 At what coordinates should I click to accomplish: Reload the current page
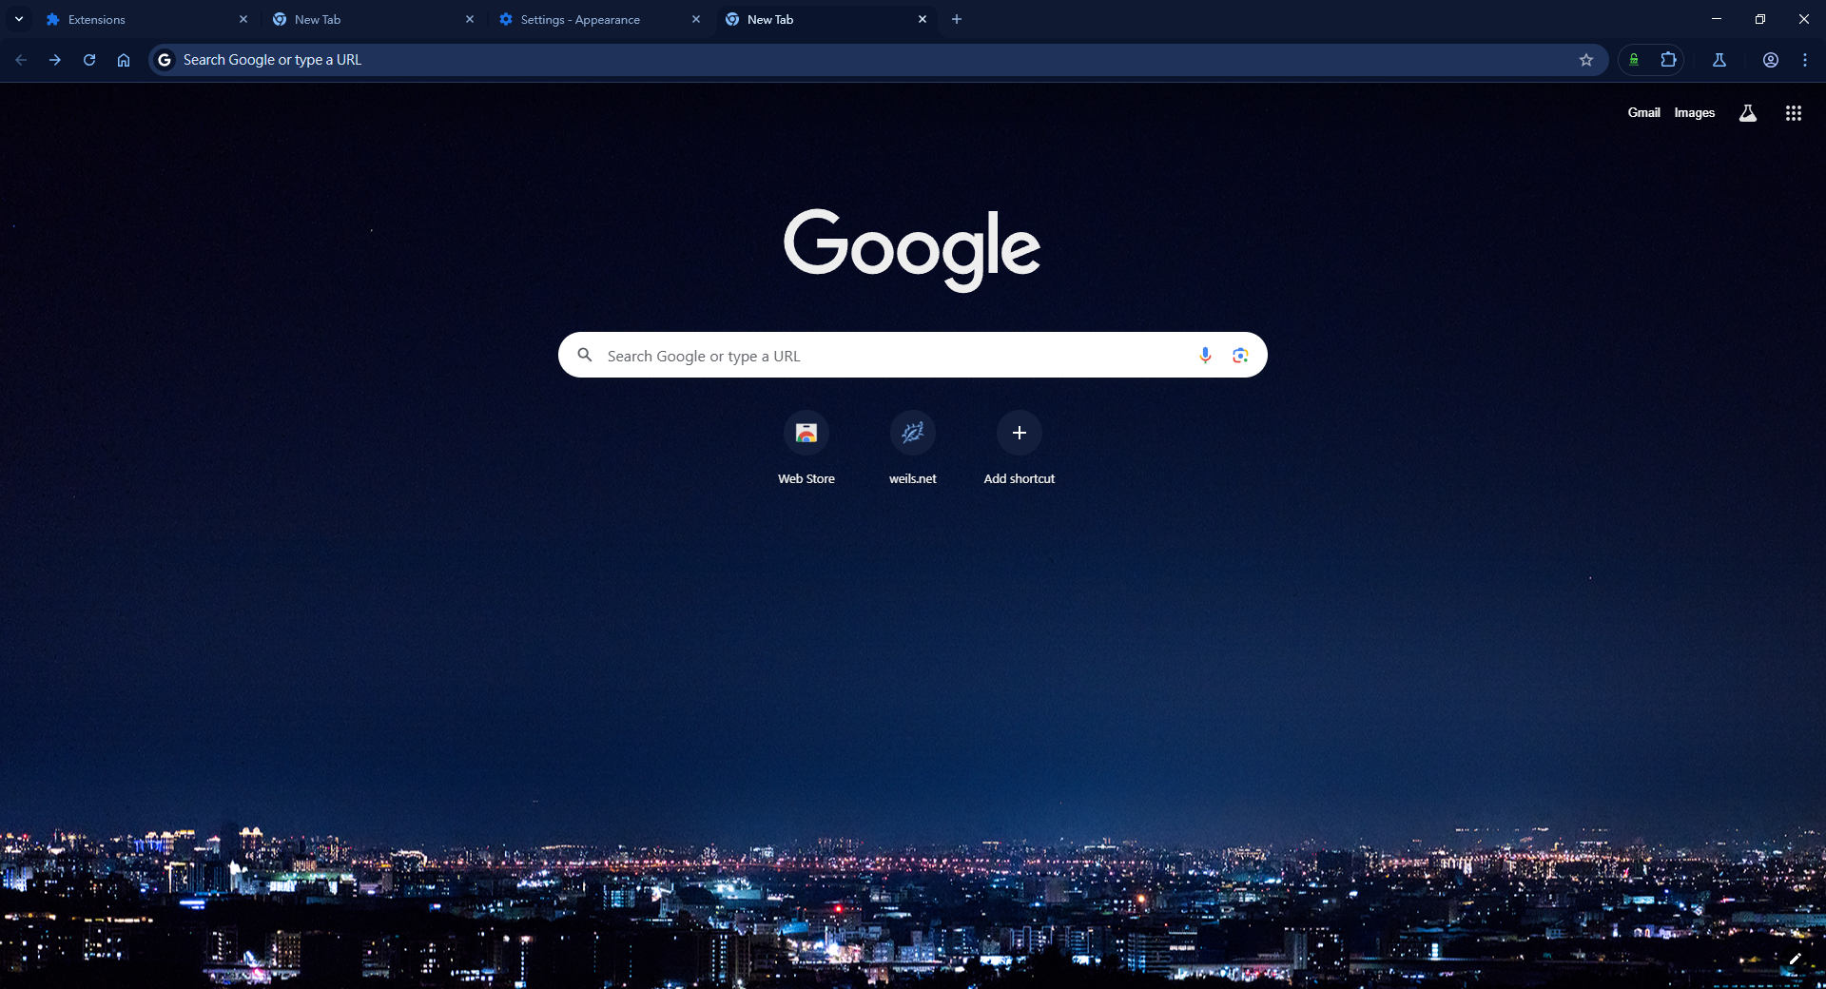click(88, 59)
